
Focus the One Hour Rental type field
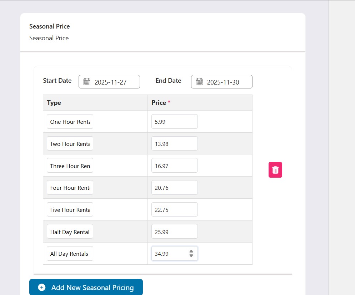coord(70,122)
